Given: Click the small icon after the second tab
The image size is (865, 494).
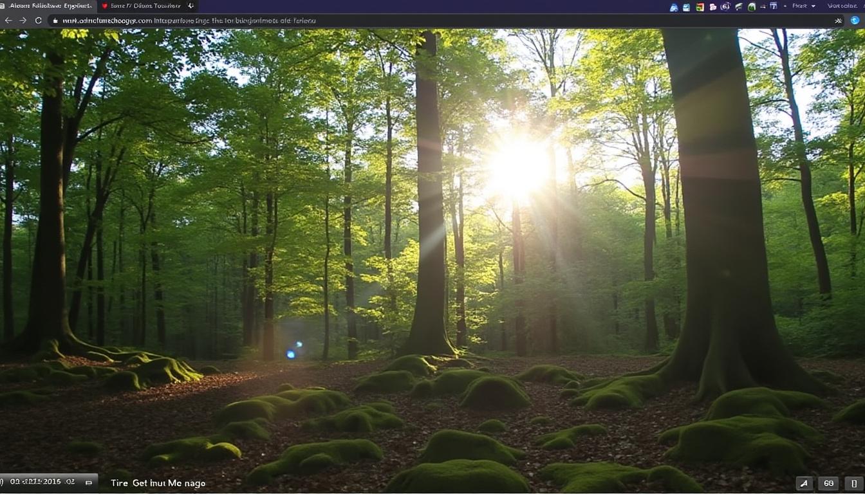Looking at the screenshot, I should [x=191, y=6].
